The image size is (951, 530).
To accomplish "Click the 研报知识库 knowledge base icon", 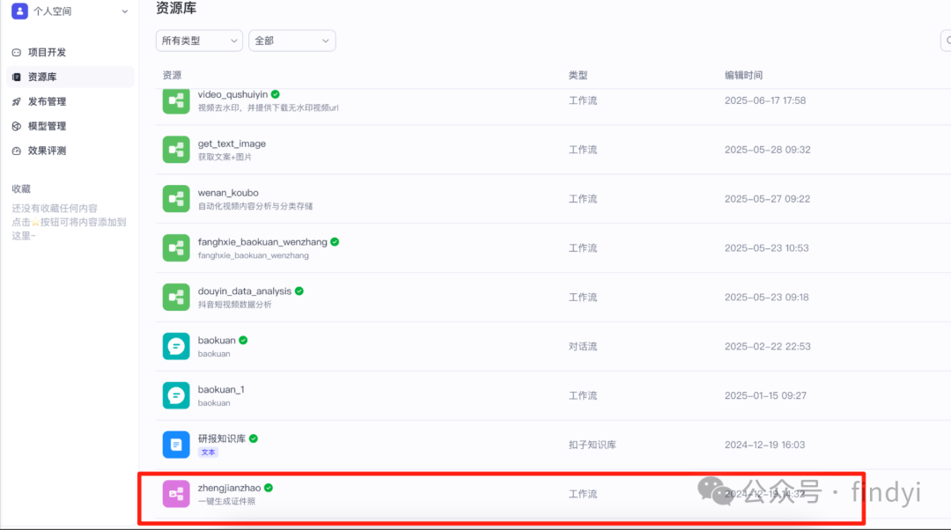I will 176,445.
